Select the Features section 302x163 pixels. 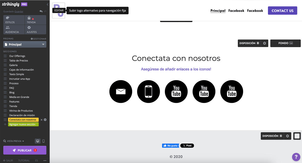click(x=14, y=102)
